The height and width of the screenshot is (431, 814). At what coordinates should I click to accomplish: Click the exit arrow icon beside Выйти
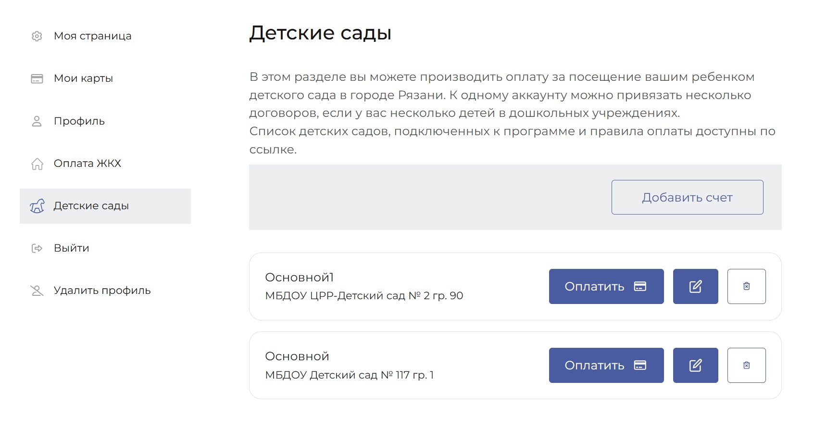tap(37, 248)
